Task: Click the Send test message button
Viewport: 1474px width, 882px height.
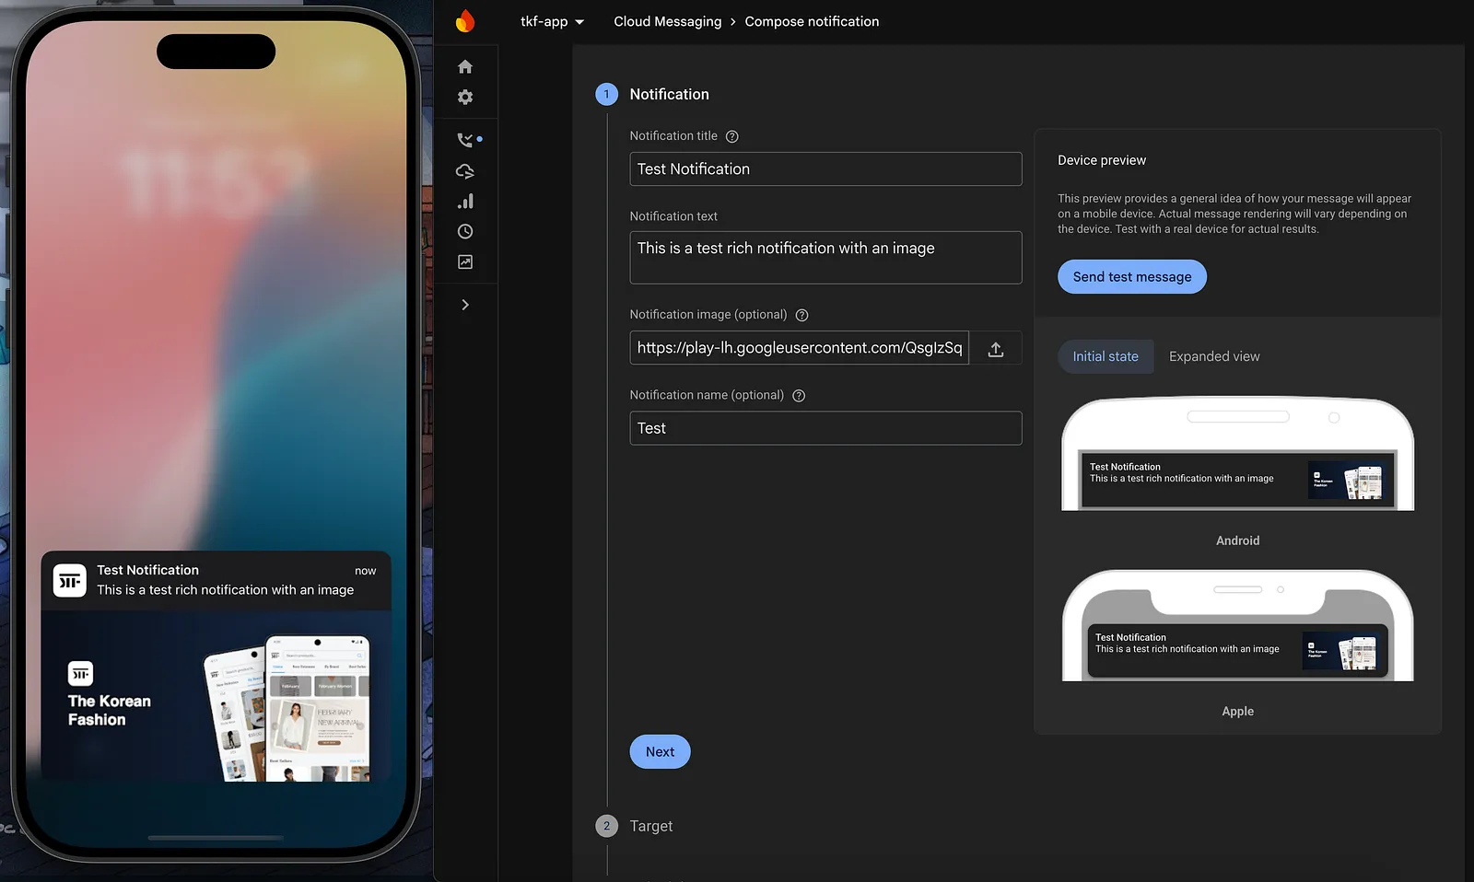Action: tap(1131, 276)
